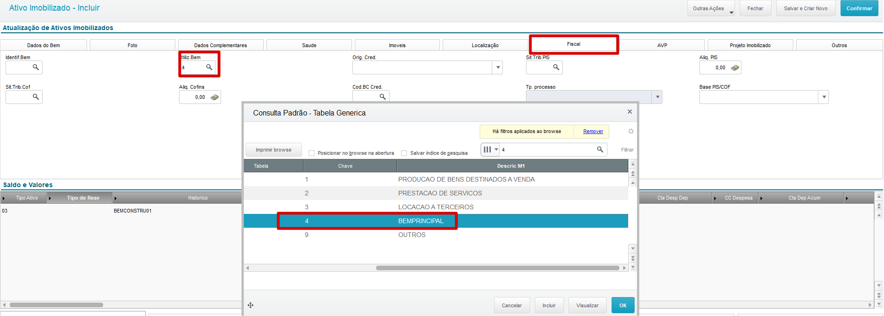884x316 pixels.
Task: Switch to Dados do Bem tab
Action: pyautogui.click(x=43, y=45)
